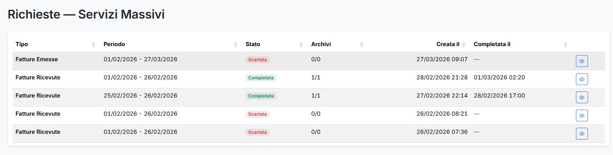Click completion date 01/03/2026 02:20
Screen dimensions: 613x155
(499, 77)
